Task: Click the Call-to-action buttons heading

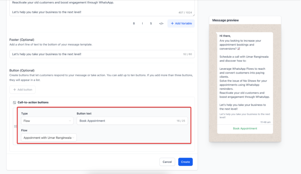Action: pyautogui.click(x=33, y=102)
